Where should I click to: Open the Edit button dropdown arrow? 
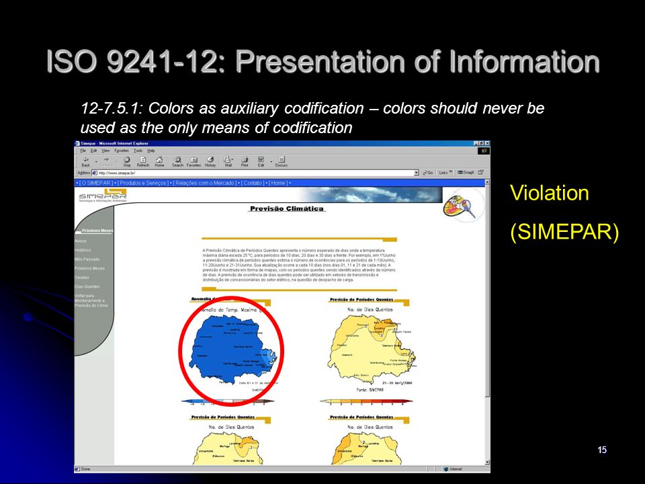pyautogui.click(x=271, y=162)
